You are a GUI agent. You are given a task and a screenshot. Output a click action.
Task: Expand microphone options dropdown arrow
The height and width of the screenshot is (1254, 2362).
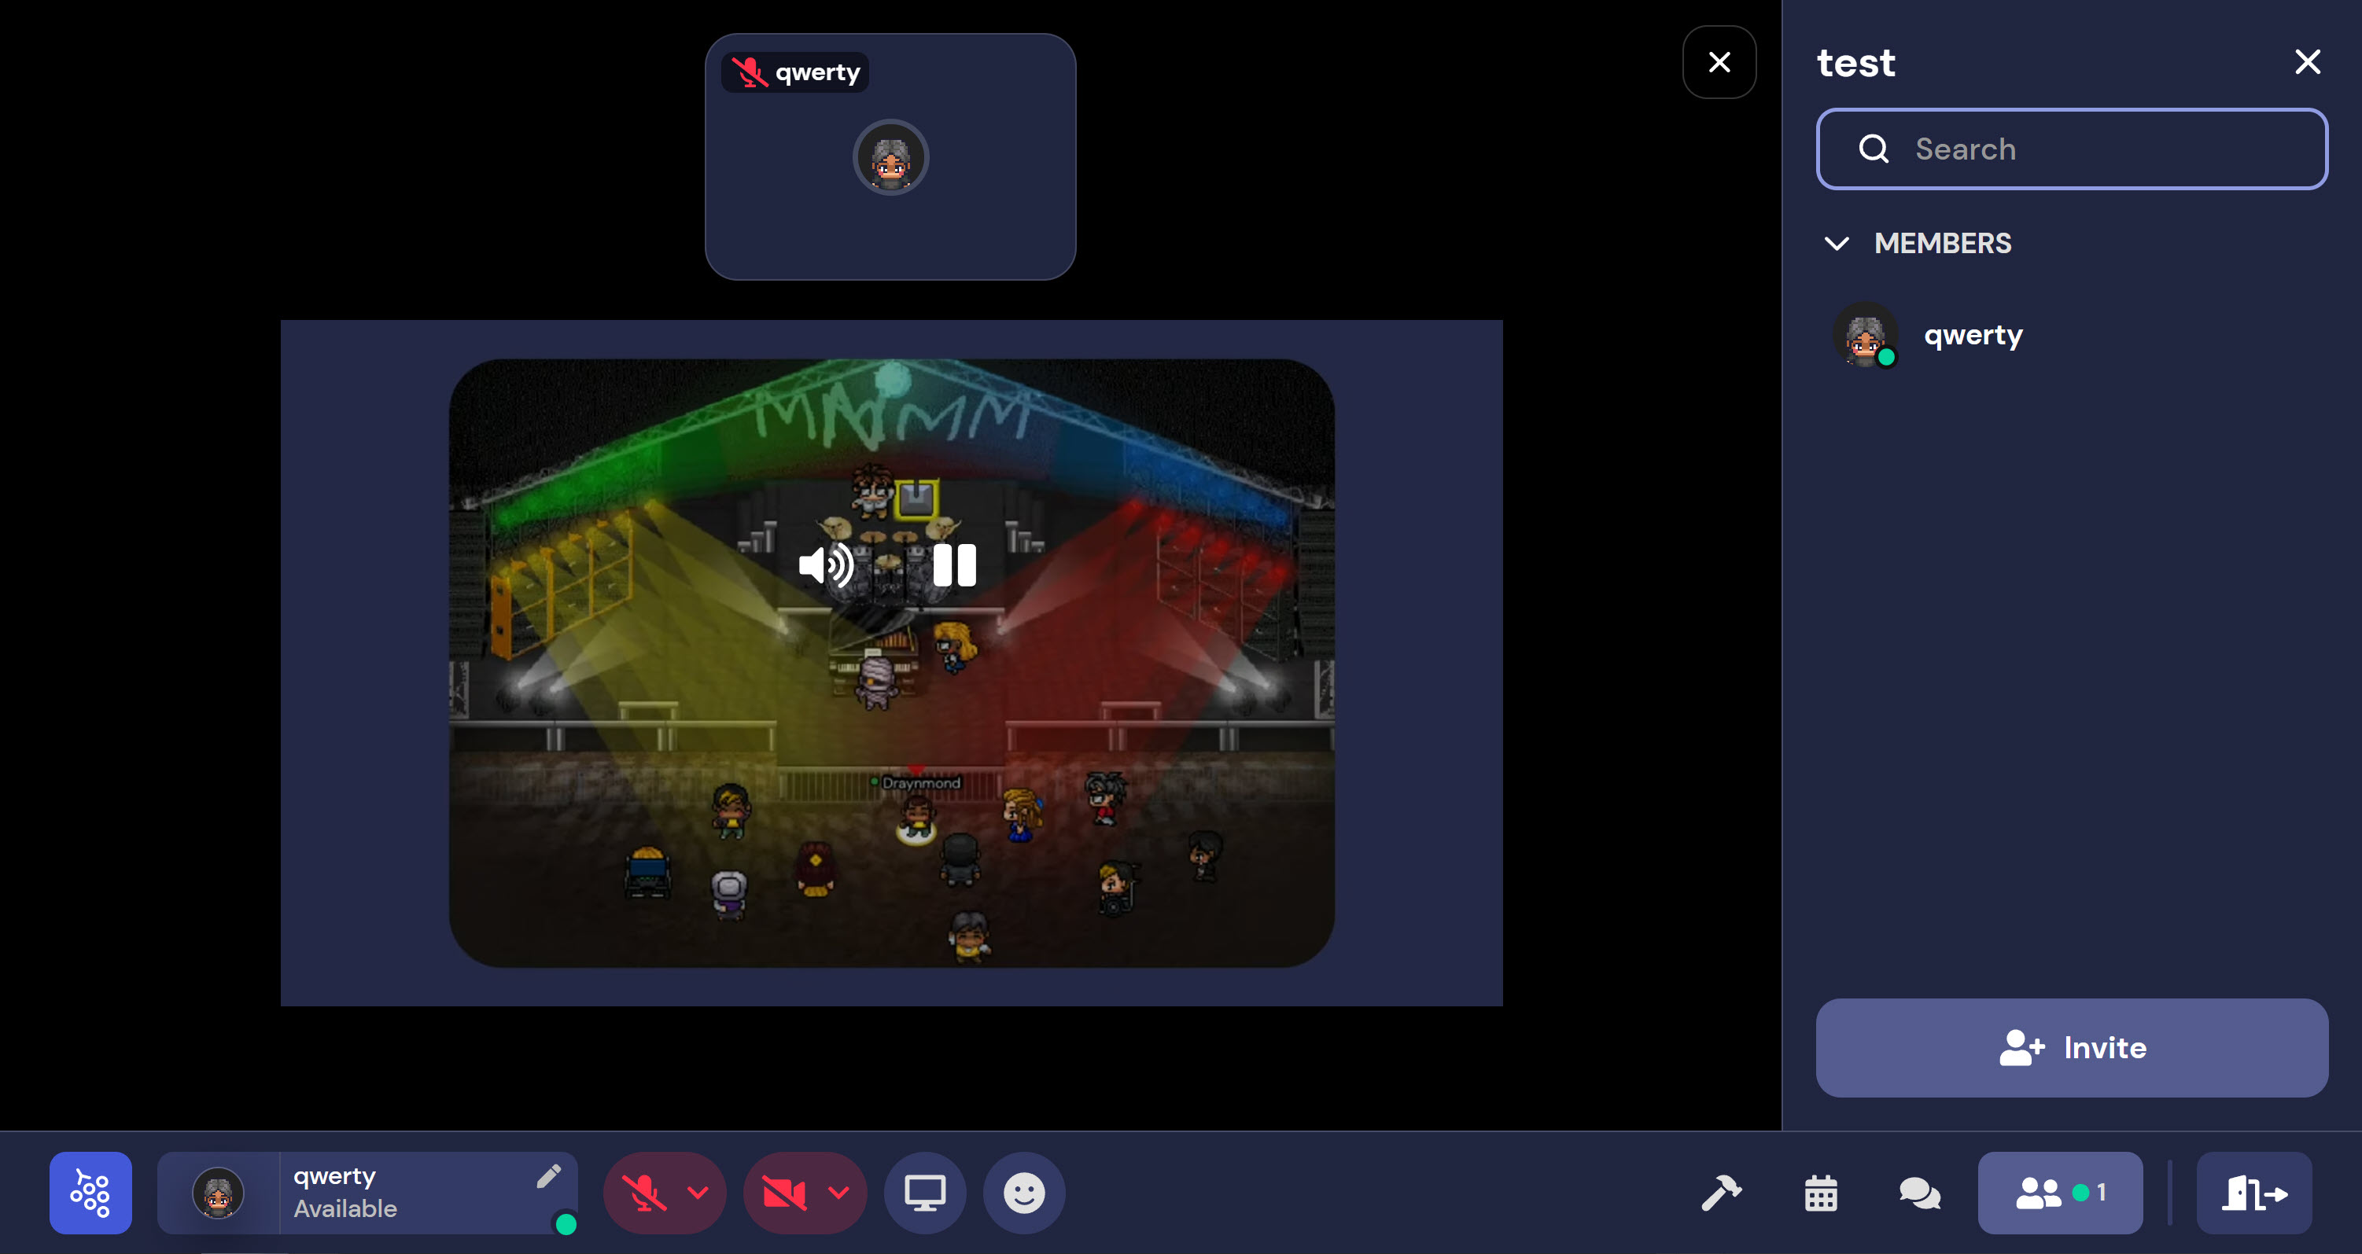click(698, 1193)
